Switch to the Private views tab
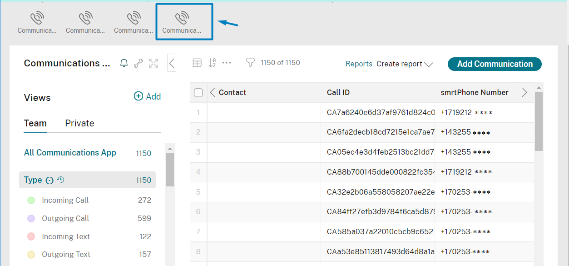This screenshot has width=569, height=266. tap(79, 123)
